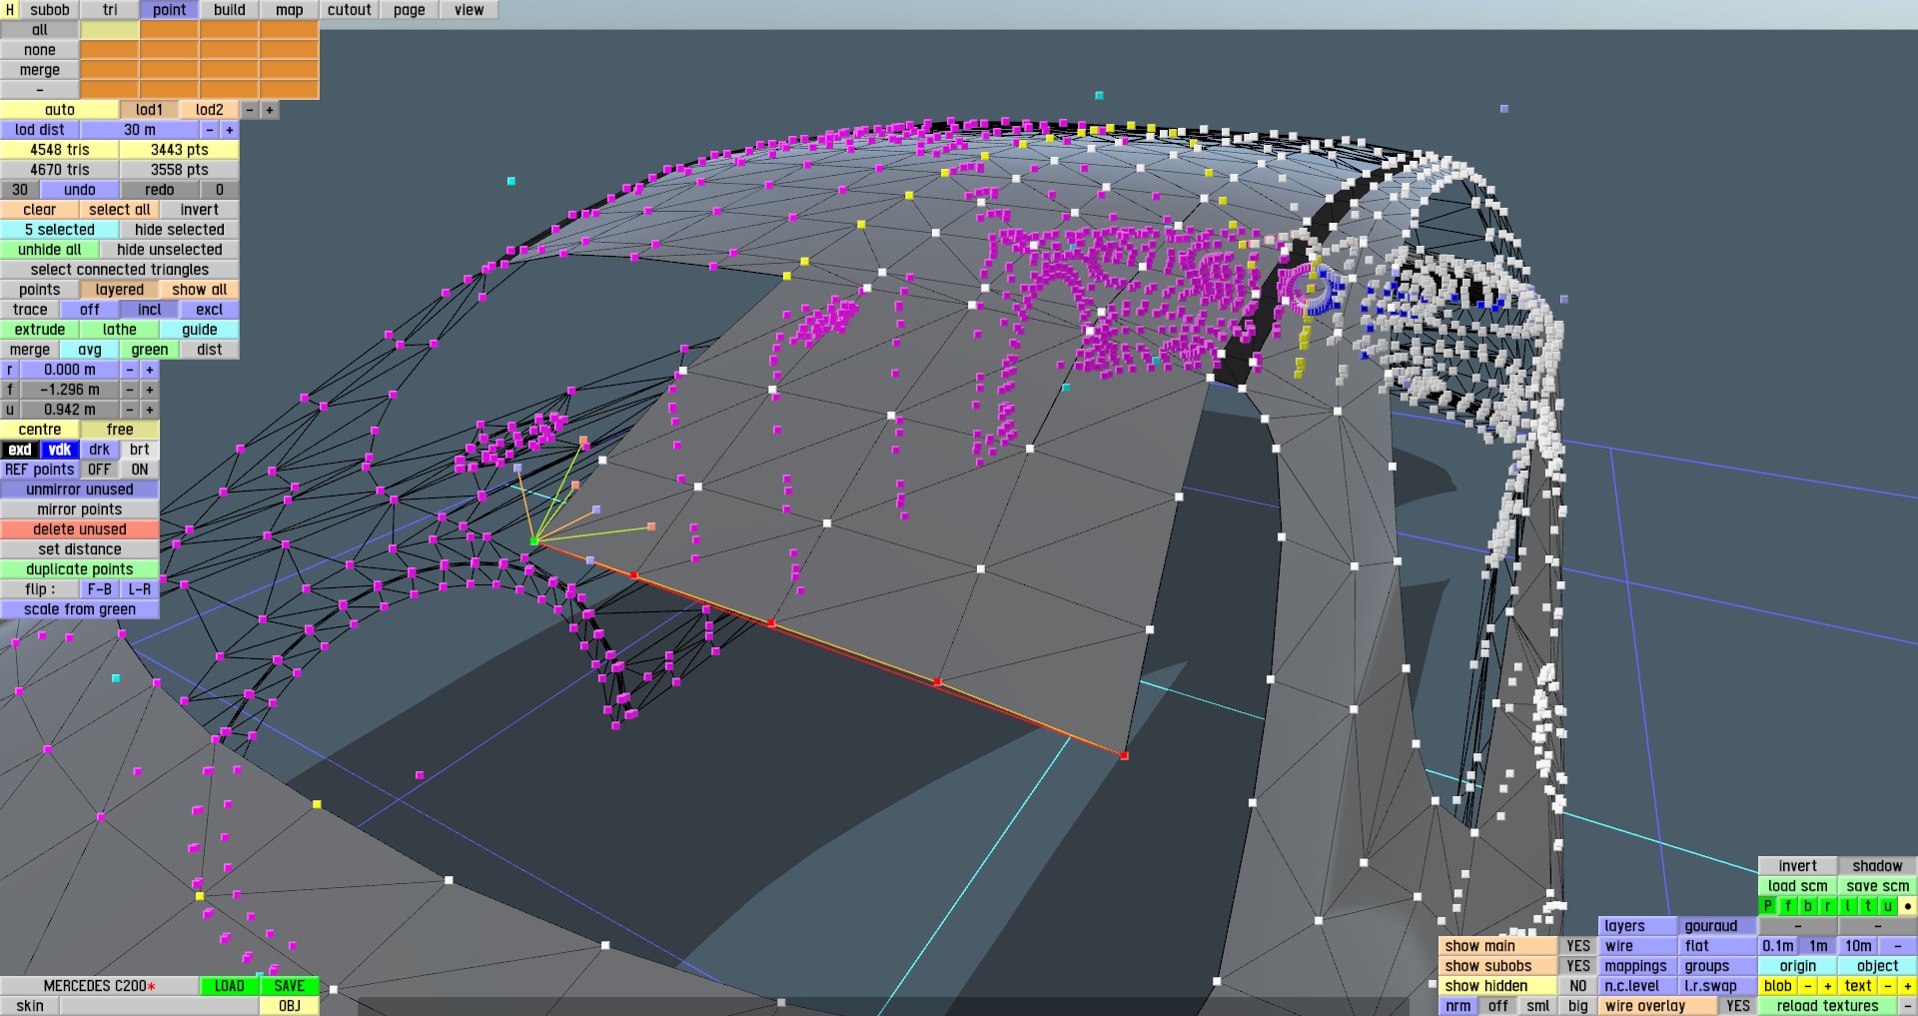Open the tri mode tab
Viewport: 1918px width, 1016px height.
pos(110,10)
